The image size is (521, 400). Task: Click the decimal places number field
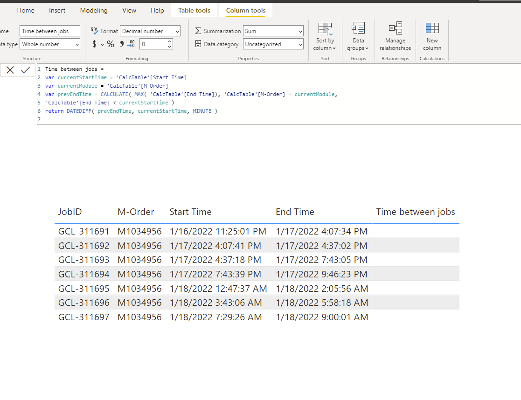[153, 44]
